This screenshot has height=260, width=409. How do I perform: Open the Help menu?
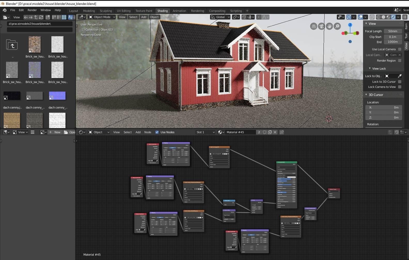pyautogui.click(x=58, y=10)
